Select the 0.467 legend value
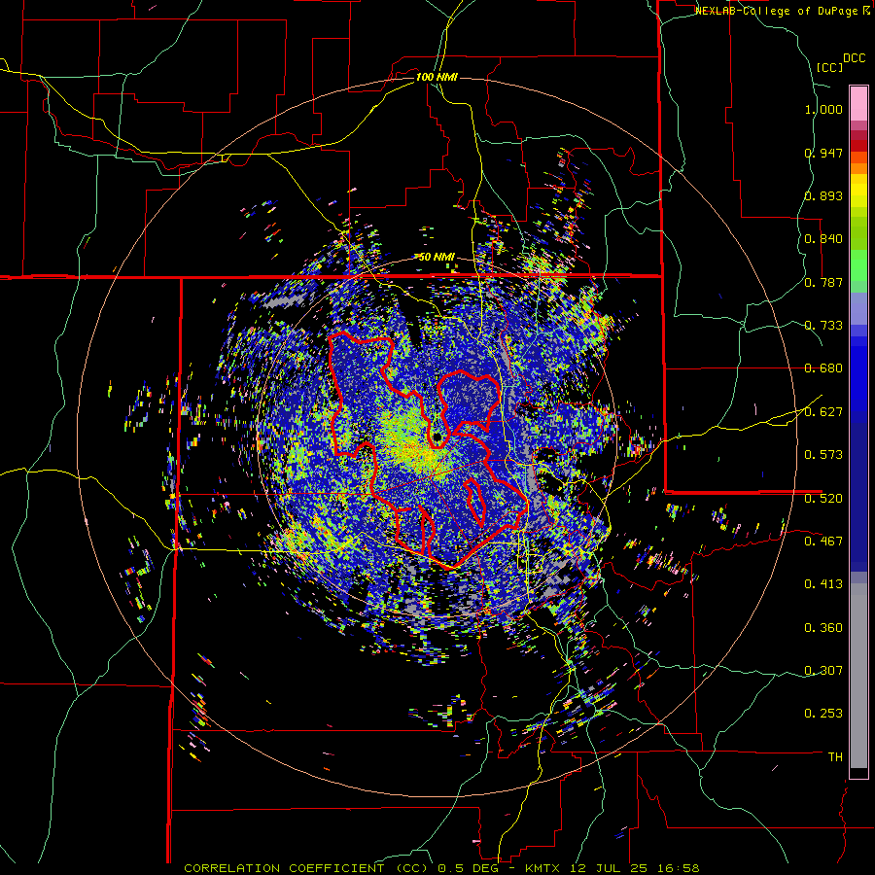This screenshot has height=875, width=875. click(x=823, y=541)
